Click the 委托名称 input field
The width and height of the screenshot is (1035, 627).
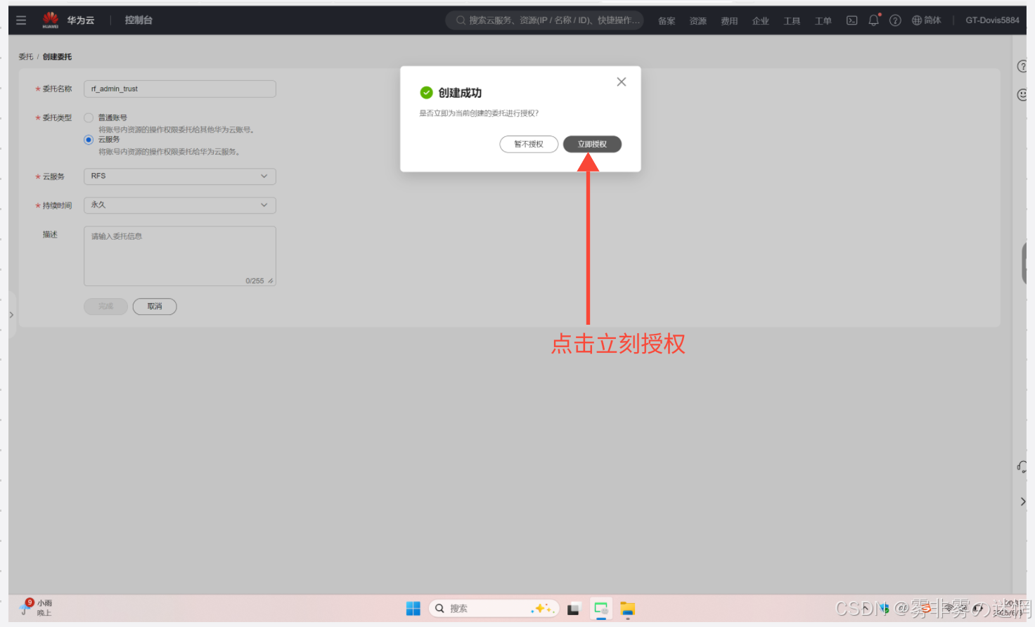[179, 89]
